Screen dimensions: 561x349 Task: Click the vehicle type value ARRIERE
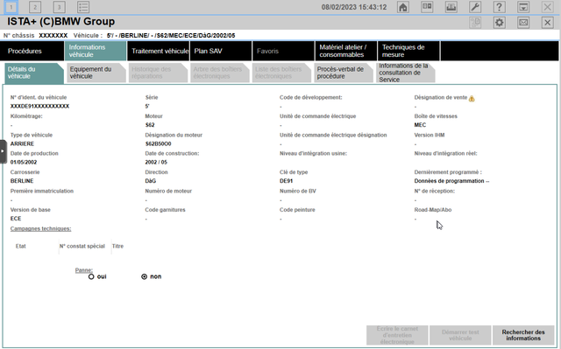pos(22,143)
